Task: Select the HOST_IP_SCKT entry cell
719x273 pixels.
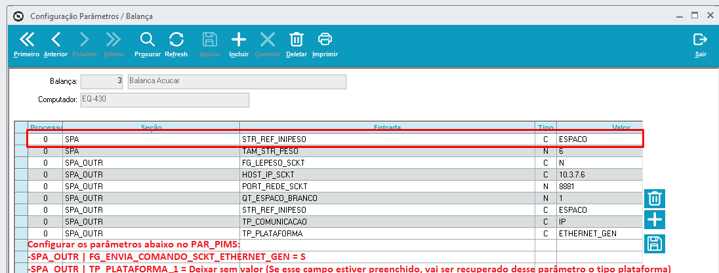Action: click(388, 174)
